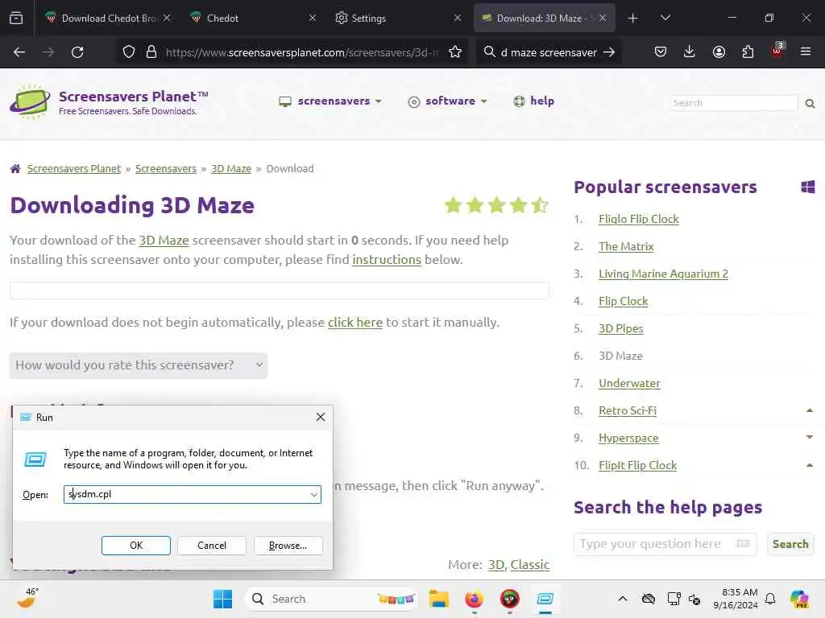Viewport: 825px width, 618px height.
Task: Open the Living Marine Aquarium 2 link
Action: 664,274
